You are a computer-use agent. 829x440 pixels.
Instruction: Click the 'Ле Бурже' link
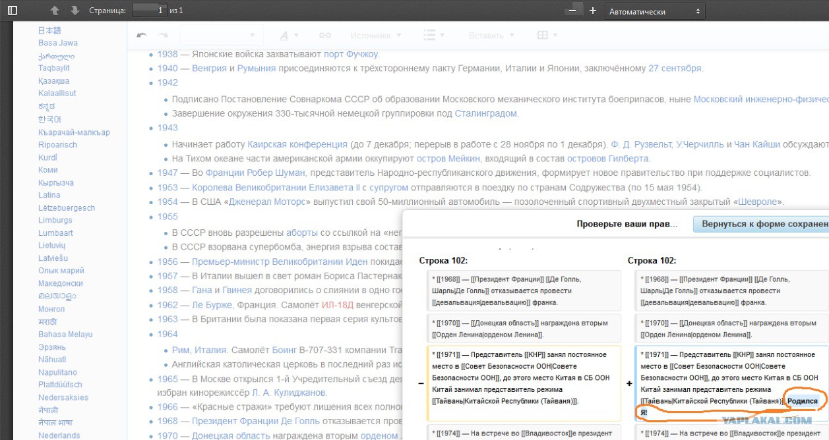(212, 305)
